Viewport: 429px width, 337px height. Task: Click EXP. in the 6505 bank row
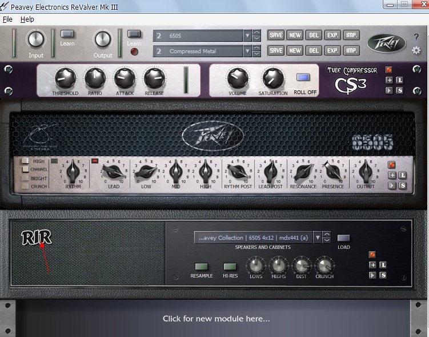click(x=332, y=35)
